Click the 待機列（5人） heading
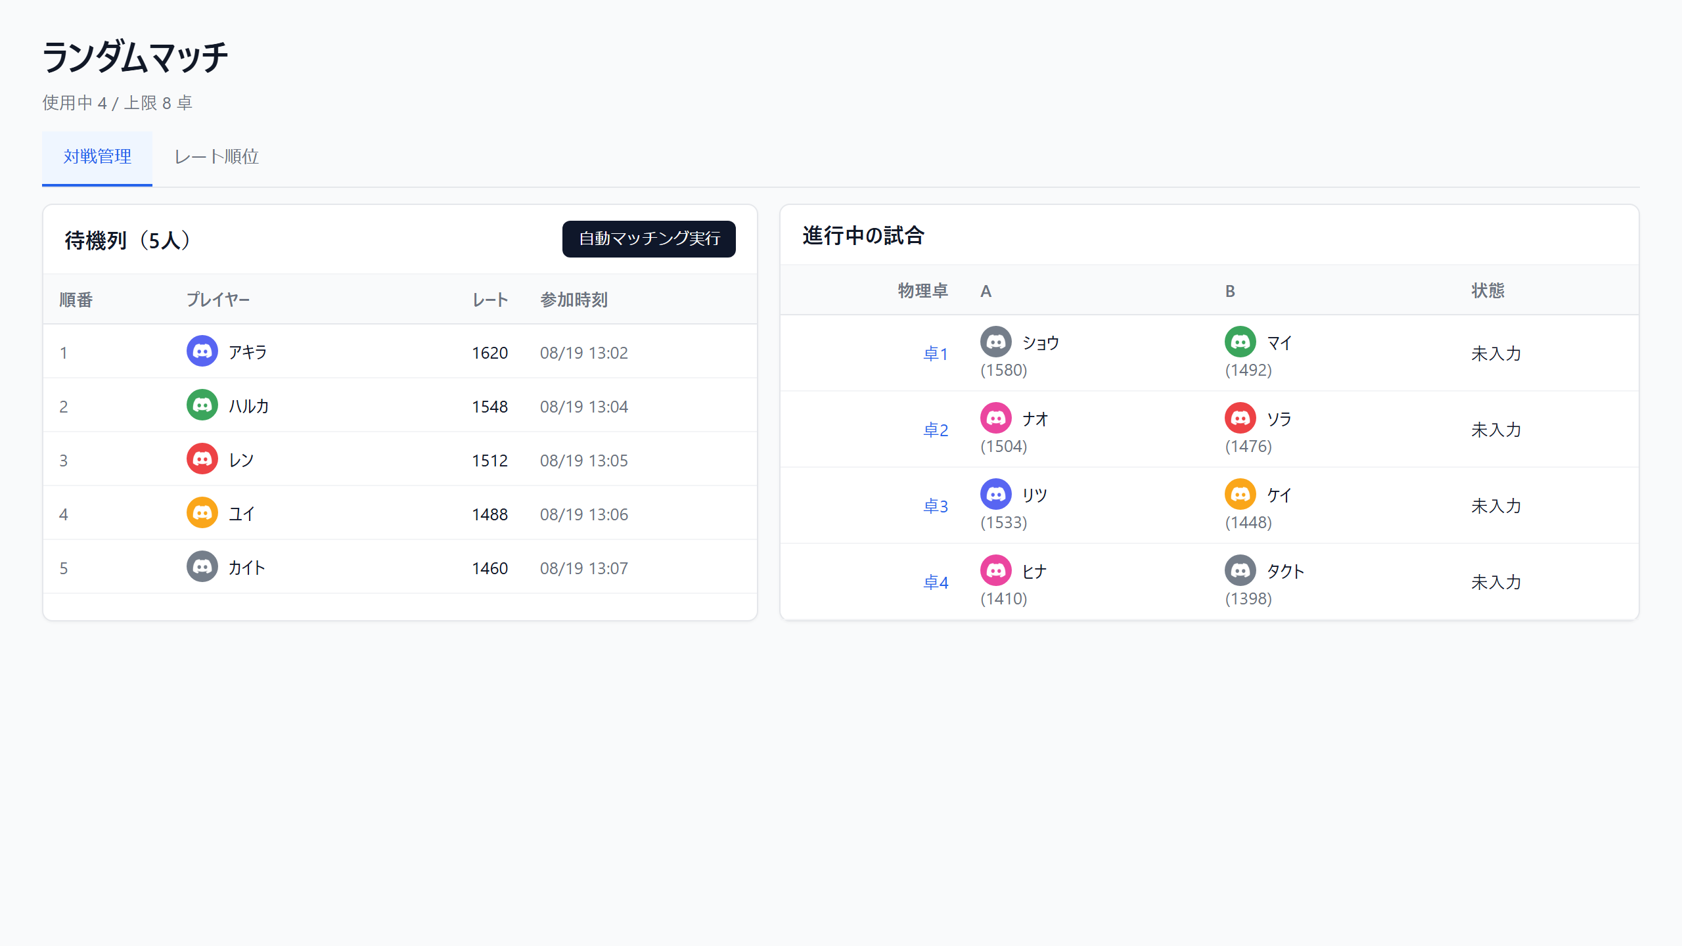 128,240
